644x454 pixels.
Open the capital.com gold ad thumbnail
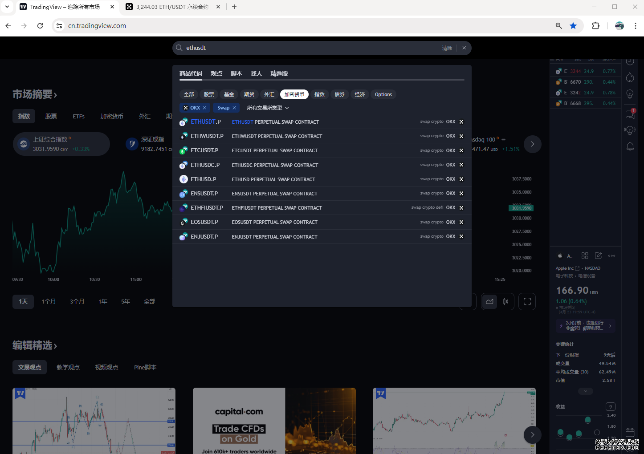click(274, 421)
